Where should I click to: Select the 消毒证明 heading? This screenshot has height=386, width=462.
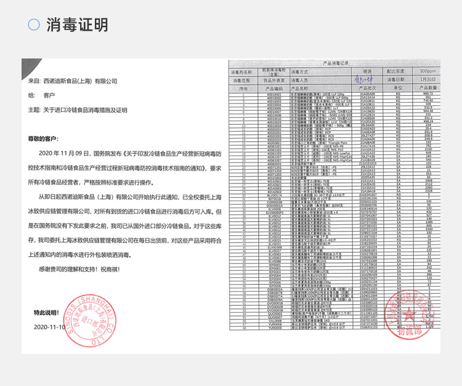tap(77, 25)
